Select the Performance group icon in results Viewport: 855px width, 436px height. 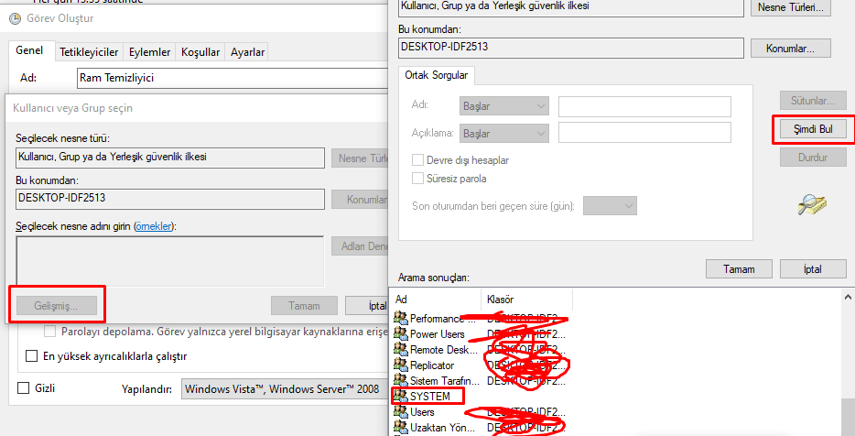pyautogui.click(x=401, y=318)
